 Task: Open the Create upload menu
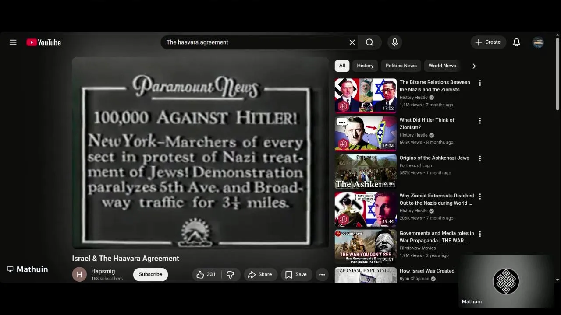(488, 42)
